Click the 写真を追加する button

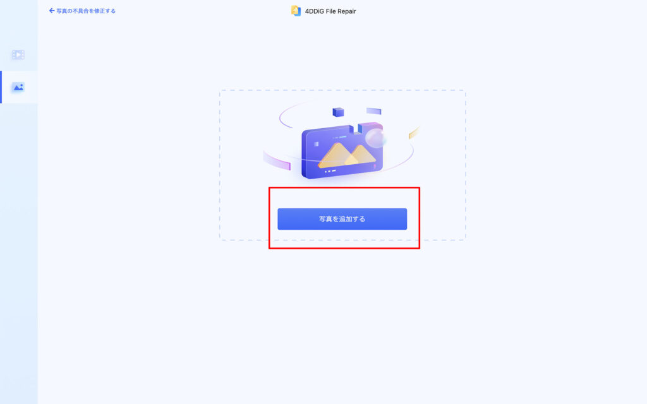point(342,219)
